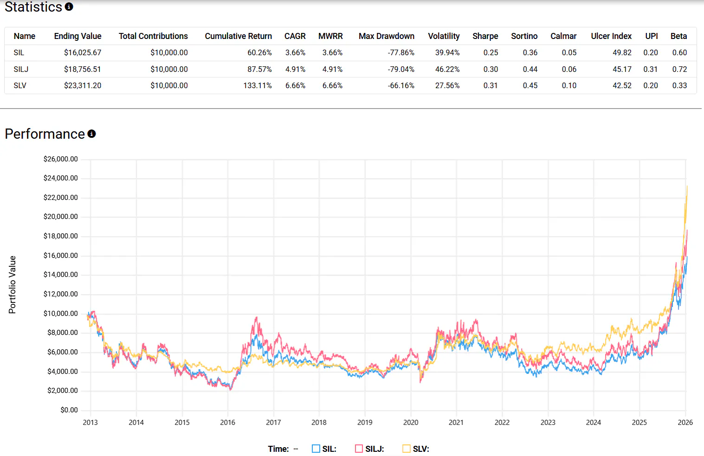Sort by the MWRR column header
Viewport: 704px width, 456px height.
click(330, 36)
